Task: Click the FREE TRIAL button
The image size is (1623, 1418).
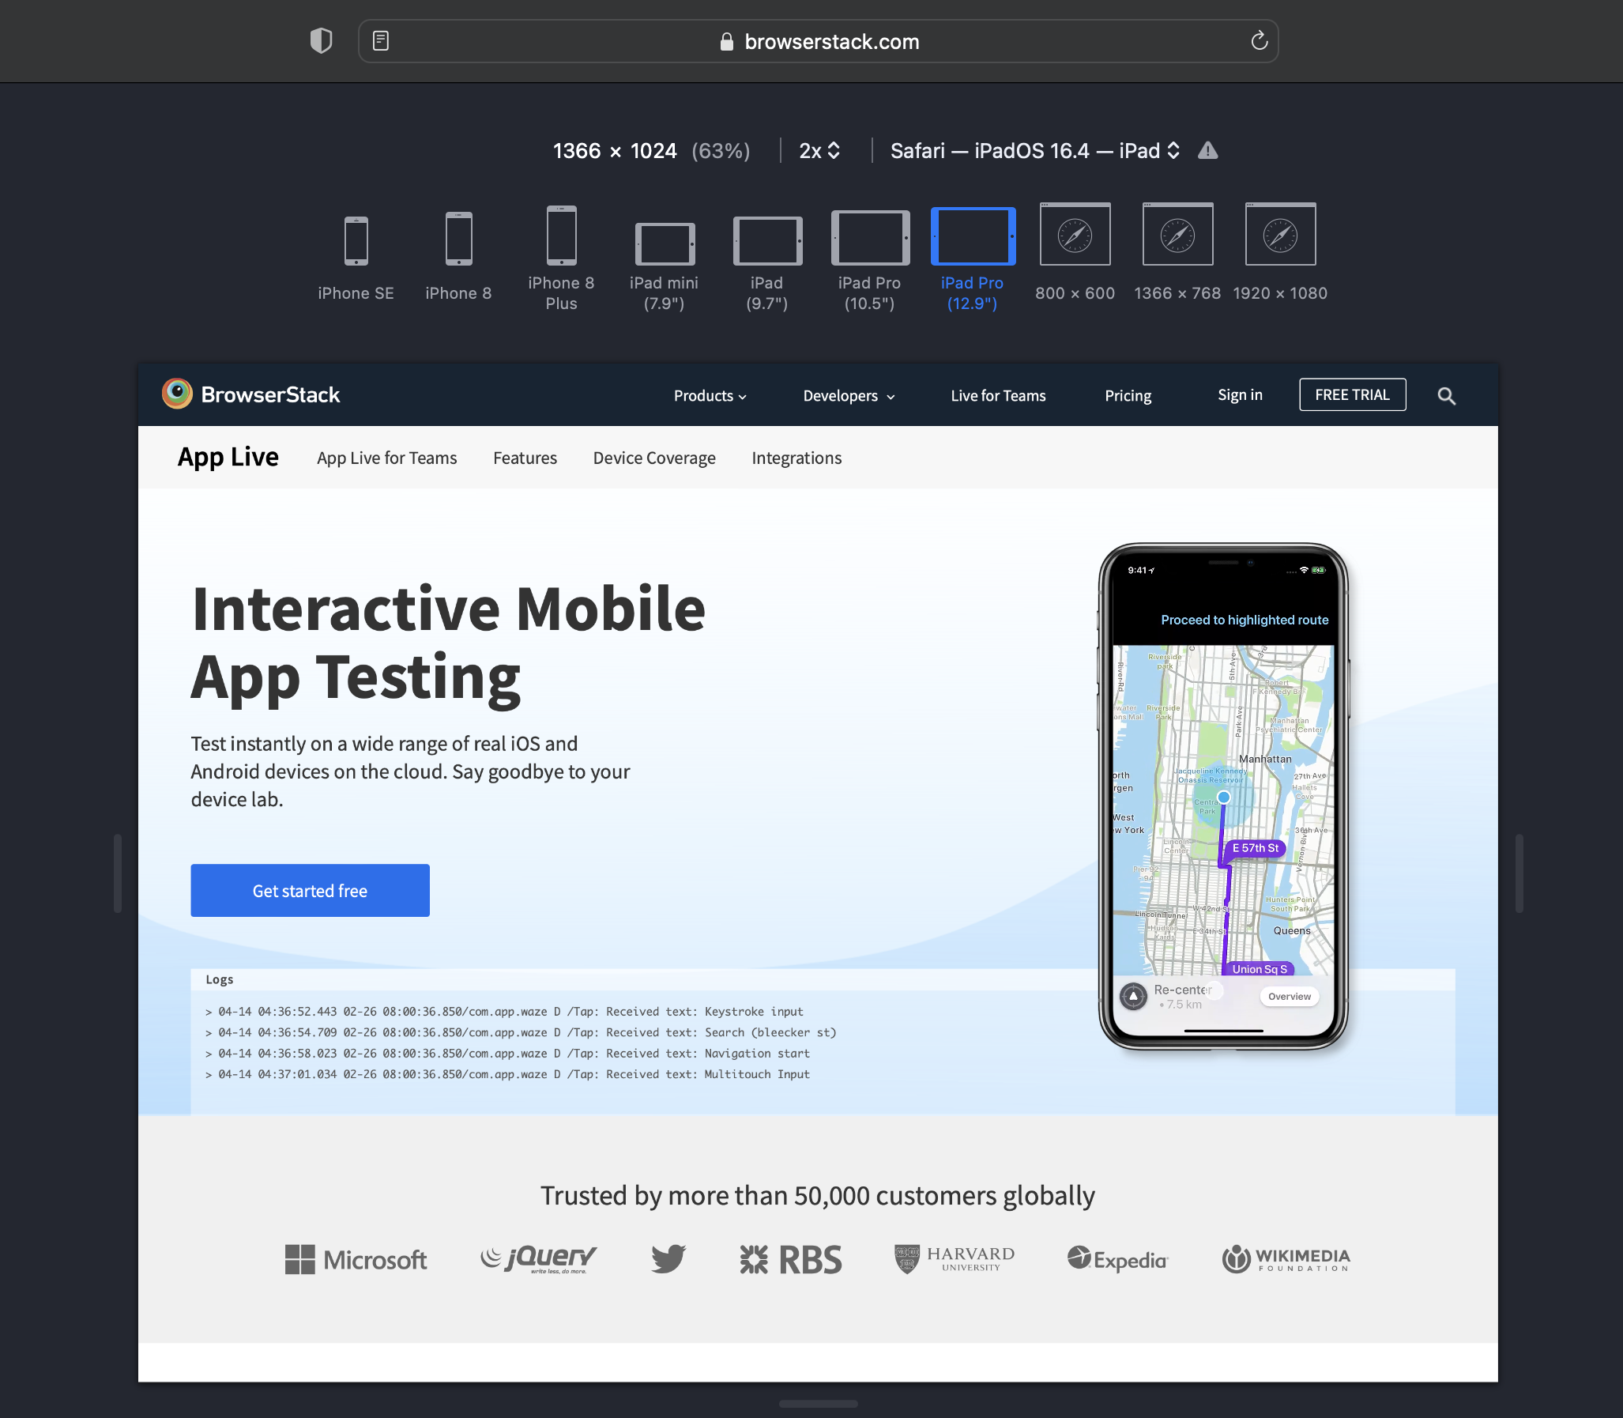Action: [1351, 395]
